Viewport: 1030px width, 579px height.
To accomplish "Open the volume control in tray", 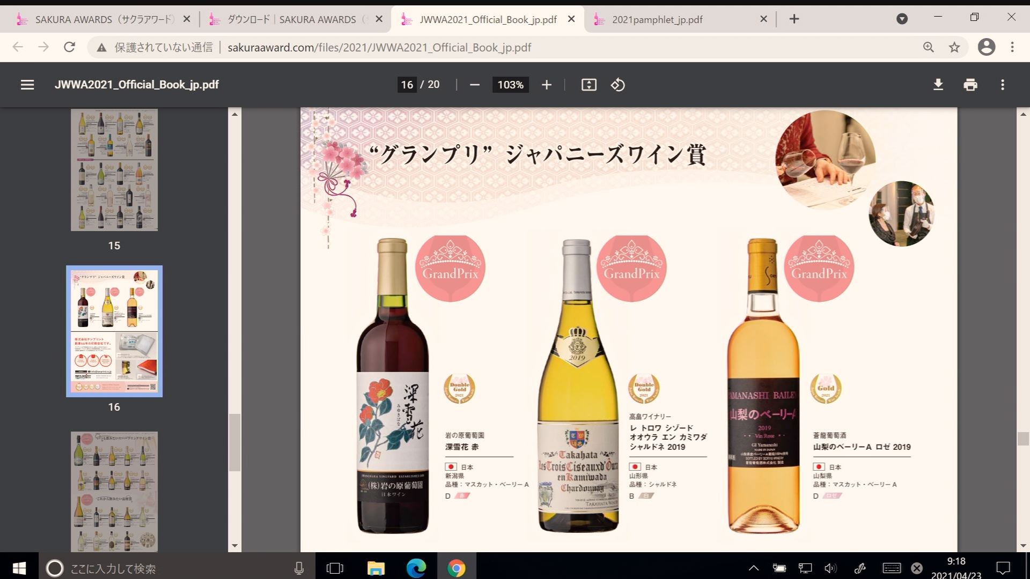I will click(x=831, y=568).
